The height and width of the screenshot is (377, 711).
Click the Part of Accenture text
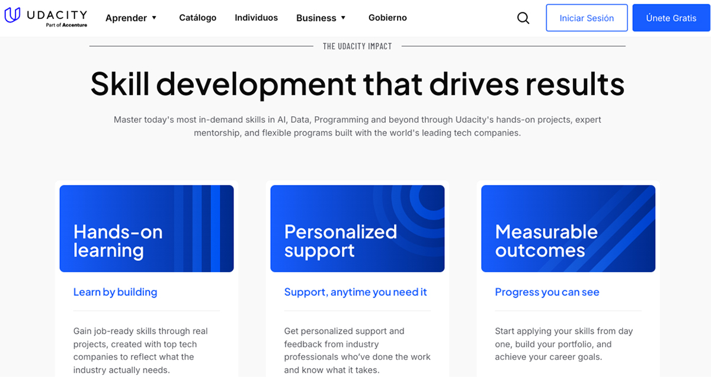click(66, 25)
